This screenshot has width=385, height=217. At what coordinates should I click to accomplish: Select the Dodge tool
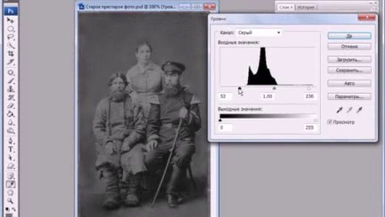coord(11,131)
